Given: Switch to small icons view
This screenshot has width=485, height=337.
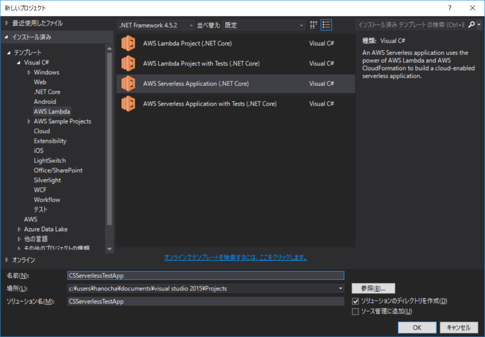Looking at the screenshot, I should coord(314,25).
